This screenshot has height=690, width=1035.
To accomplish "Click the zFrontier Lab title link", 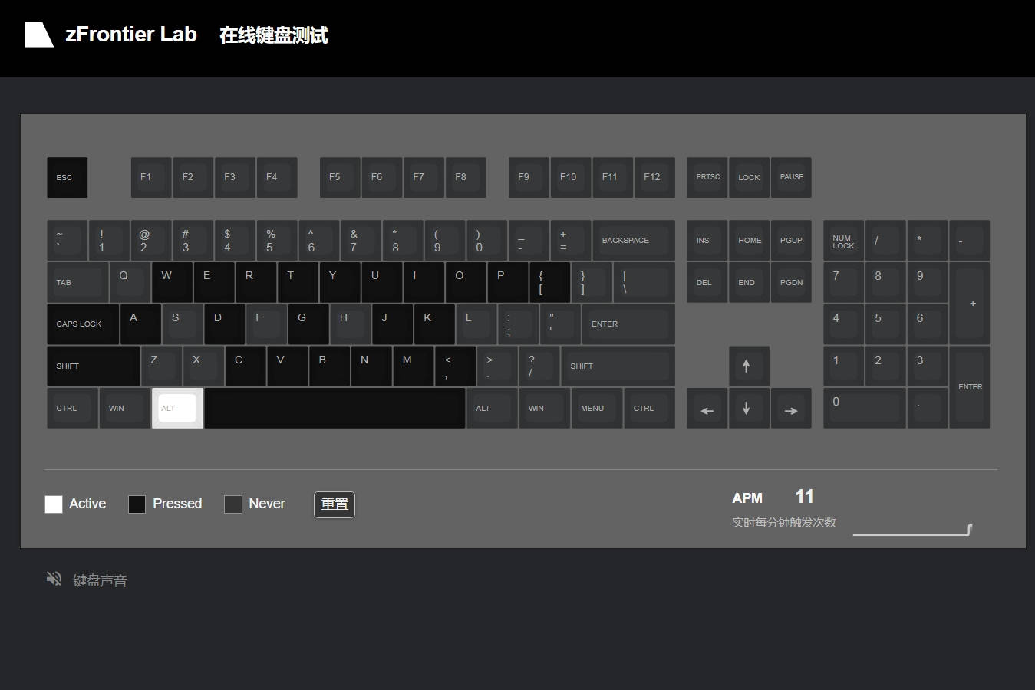I will (x=131, y=34).
